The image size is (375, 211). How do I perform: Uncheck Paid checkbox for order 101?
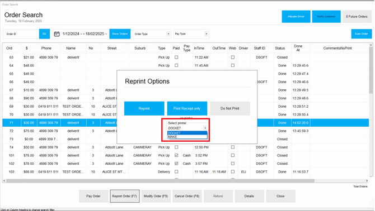pyautogui.click(x=176, y=155)
